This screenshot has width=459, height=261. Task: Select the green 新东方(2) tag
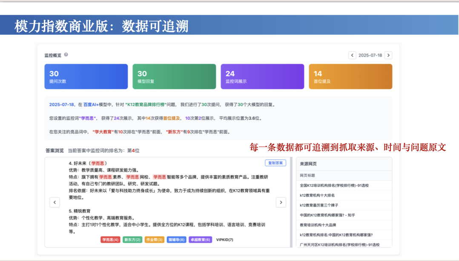pos(132,240)
